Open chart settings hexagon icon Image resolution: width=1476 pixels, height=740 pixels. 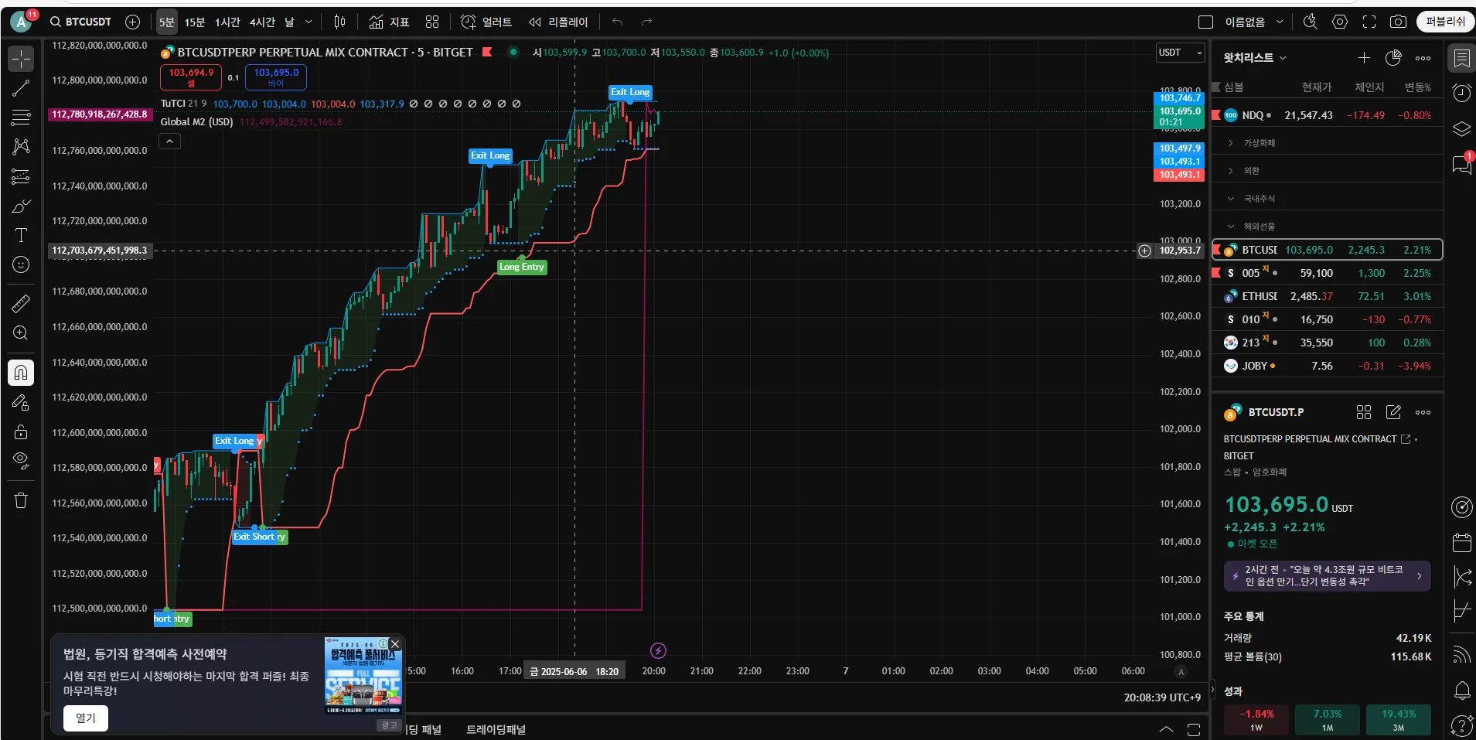pyautogui.click(x=1340, y=22)
